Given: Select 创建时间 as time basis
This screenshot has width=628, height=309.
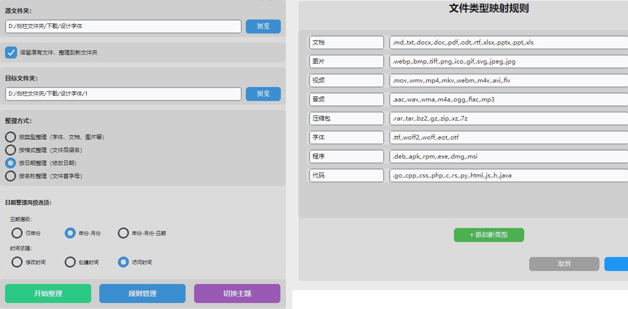Looking at the screenshot, I should point(70,262).
